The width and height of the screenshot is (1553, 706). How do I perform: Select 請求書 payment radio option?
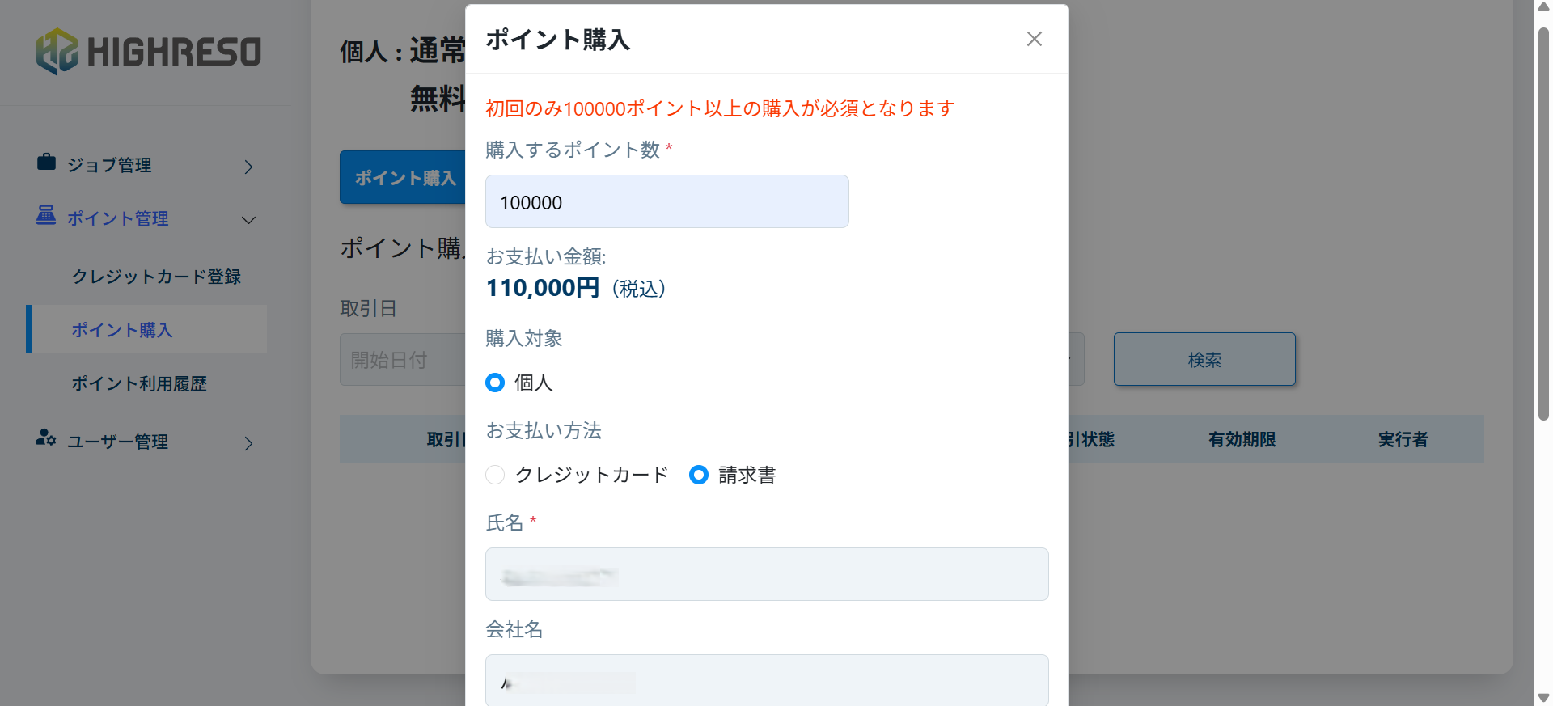699,475
